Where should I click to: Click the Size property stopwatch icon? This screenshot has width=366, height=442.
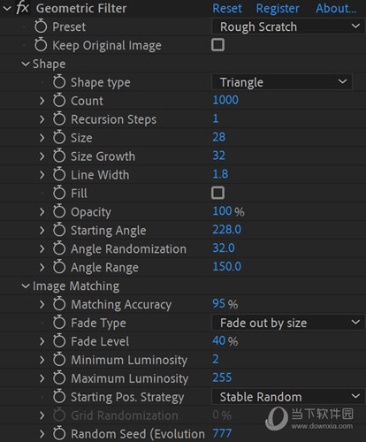click(x=59, y=138)
